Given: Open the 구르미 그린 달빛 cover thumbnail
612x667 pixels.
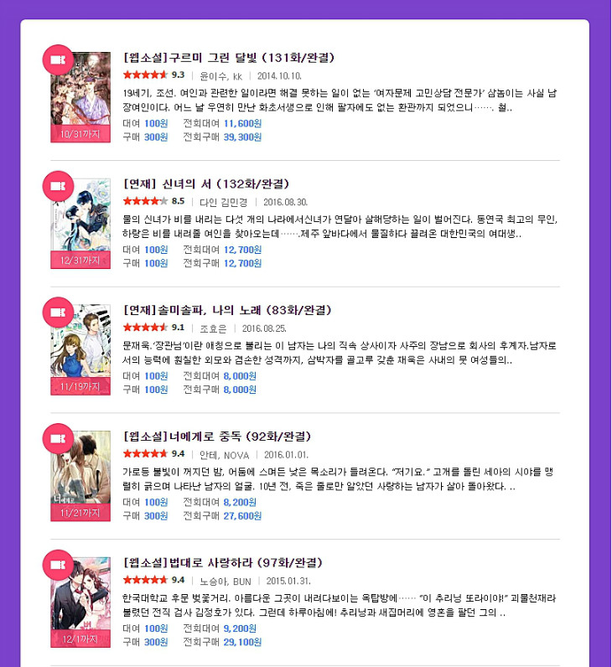Looking at the screenshot, I should pos(80,97).
